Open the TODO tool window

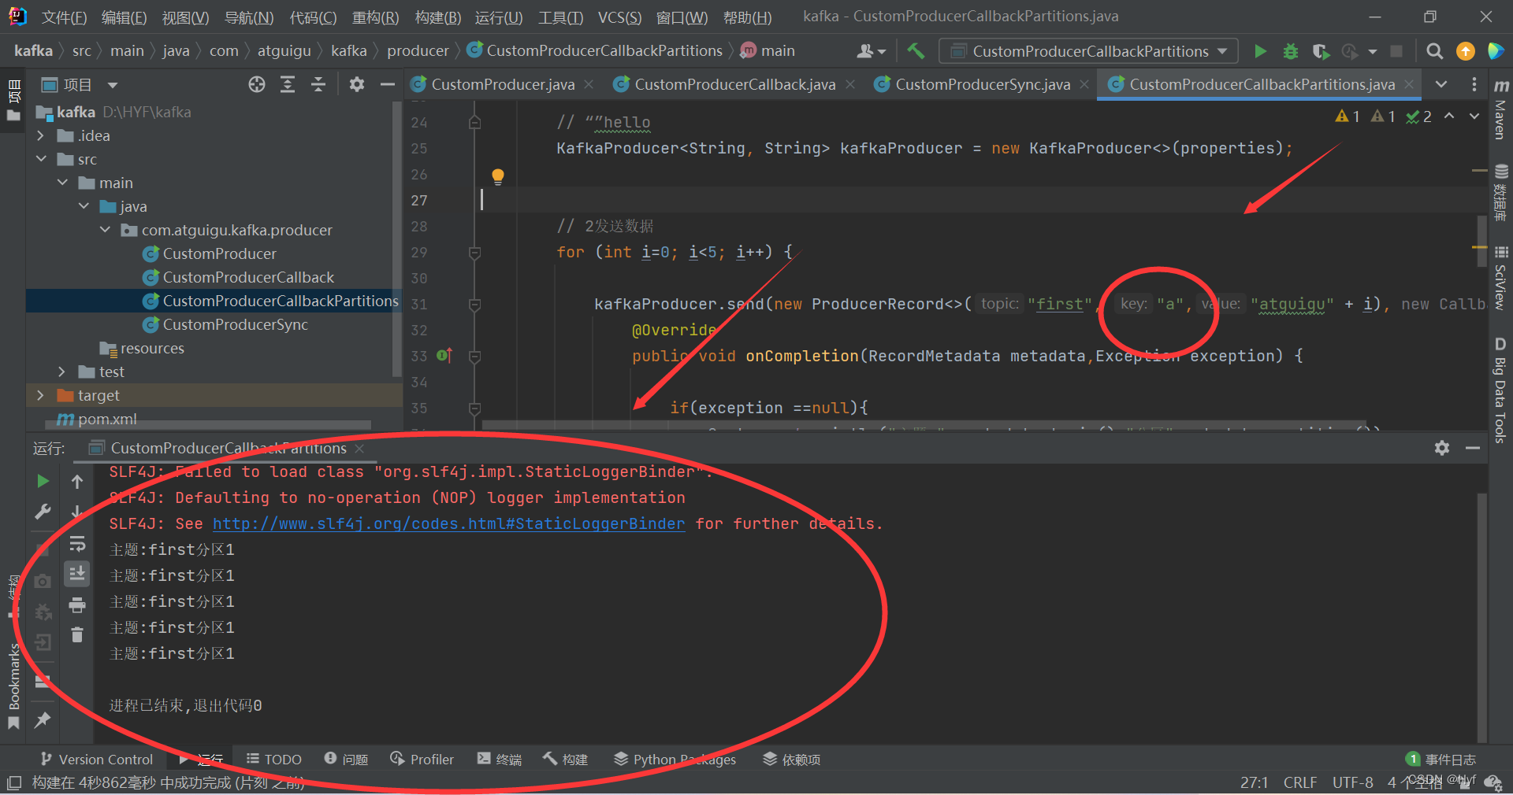(273, 760)
